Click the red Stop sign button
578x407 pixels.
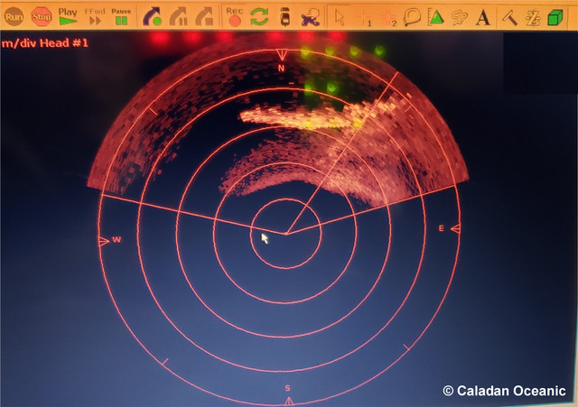pyautogui.click(x=41, y=16)
